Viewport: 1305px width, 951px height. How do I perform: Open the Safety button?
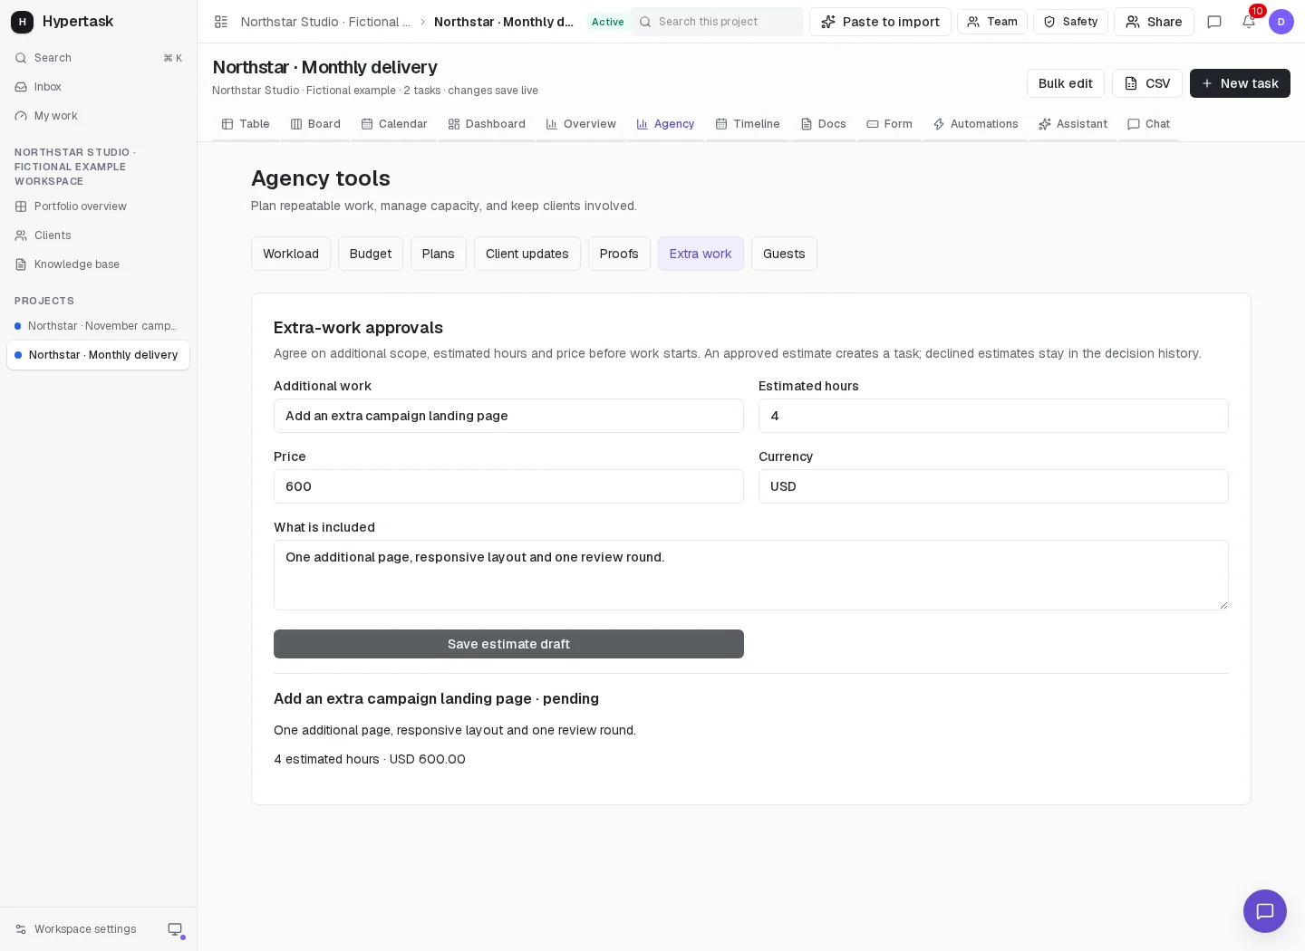[x=1070, y=22]
